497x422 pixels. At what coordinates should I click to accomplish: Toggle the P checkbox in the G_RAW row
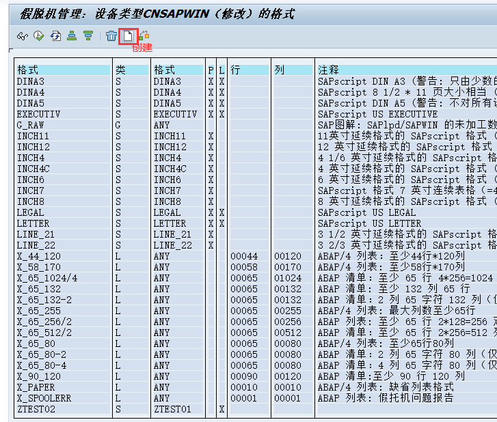pos(211,125)
